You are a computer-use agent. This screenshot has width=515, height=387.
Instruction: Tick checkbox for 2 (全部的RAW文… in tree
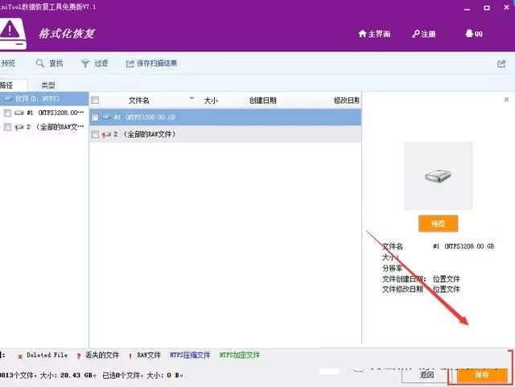click(7, 127)
